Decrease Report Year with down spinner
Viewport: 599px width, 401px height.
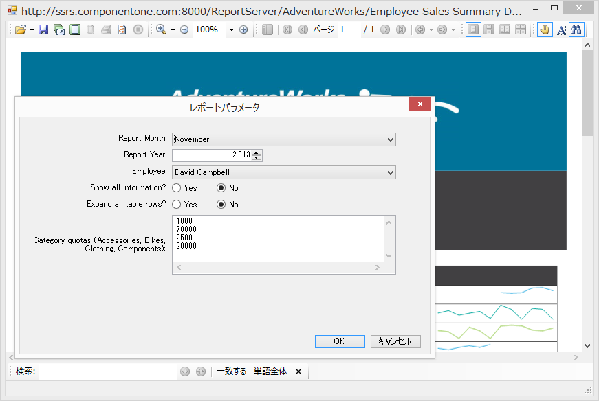[257, 158]
